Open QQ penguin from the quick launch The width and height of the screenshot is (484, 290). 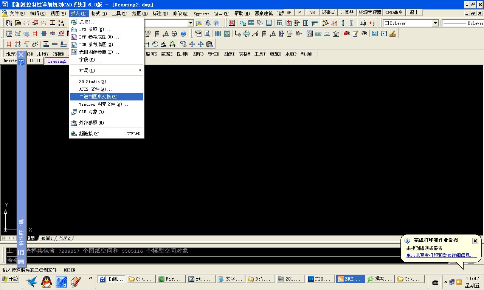pyautogui.click(x=46, y=281)
